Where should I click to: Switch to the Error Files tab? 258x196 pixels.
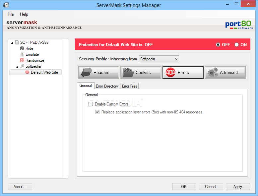point(129,86)
